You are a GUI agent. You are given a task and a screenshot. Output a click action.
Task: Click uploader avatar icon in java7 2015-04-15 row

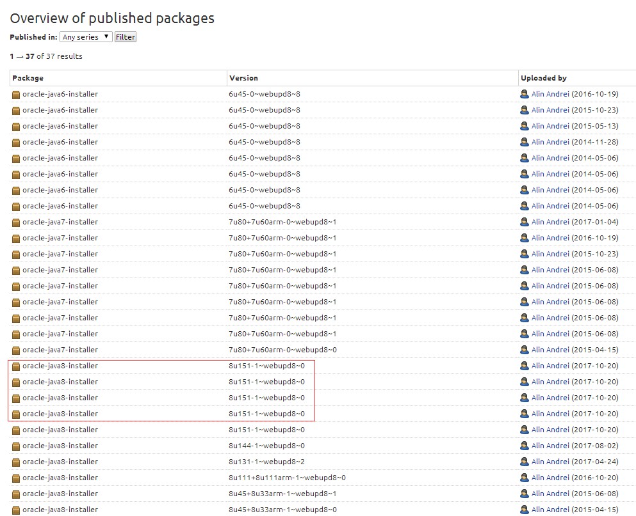(x=525, y=350)
